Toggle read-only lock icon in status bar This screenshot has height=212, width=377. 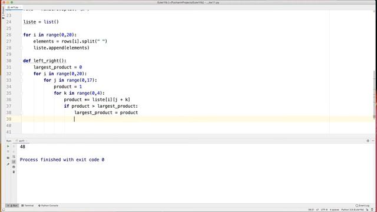[367, 210]
